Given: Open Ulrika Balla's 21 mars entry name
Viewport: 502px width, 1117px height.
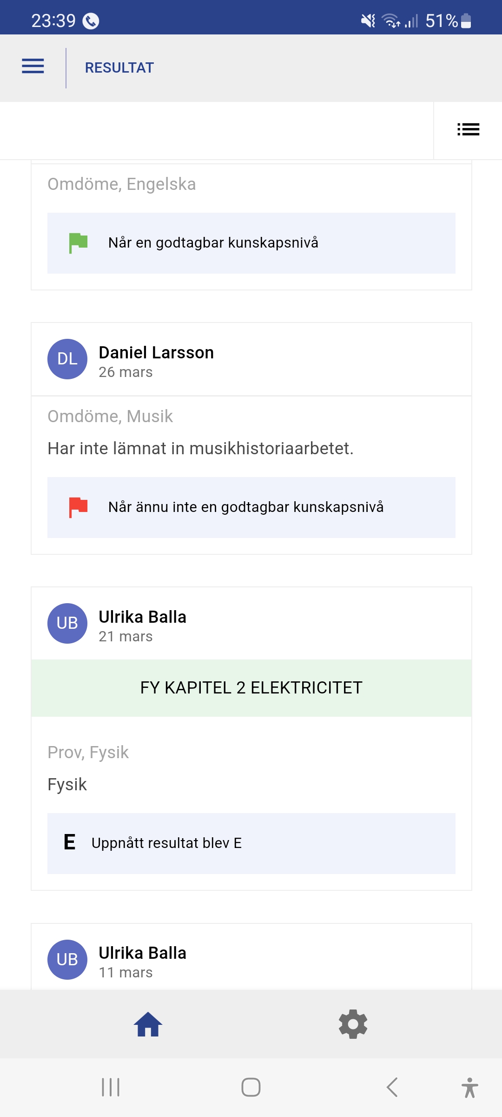Looking at the screenshot, I should click(142, 617).
